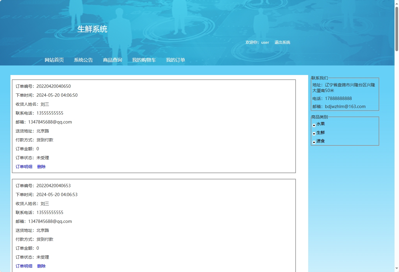Click the email bdjwzhlm@163.com in contact box
The image size is (399, 272).
pyautogui.click(x=345, y=107)
